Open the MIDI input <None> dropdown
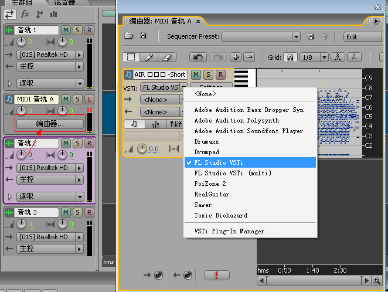388x292 pixels. tap(162, 100)
